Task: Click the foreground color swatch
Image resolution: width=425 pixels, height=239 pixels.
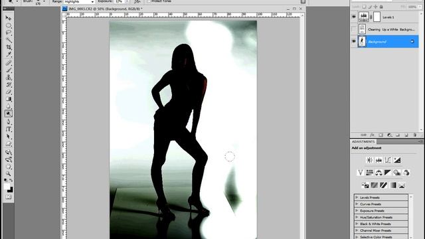Action: (x=7, y=187)
